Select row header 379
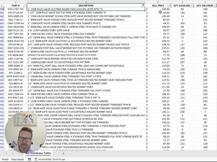Screen dimensions: 217x162 (x=2, y=9)
